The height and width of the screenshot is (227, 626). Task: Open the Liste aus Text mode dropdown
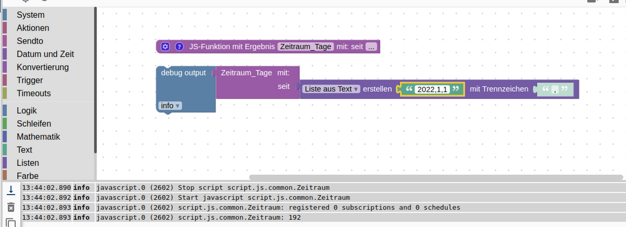(x=331, y=89)
